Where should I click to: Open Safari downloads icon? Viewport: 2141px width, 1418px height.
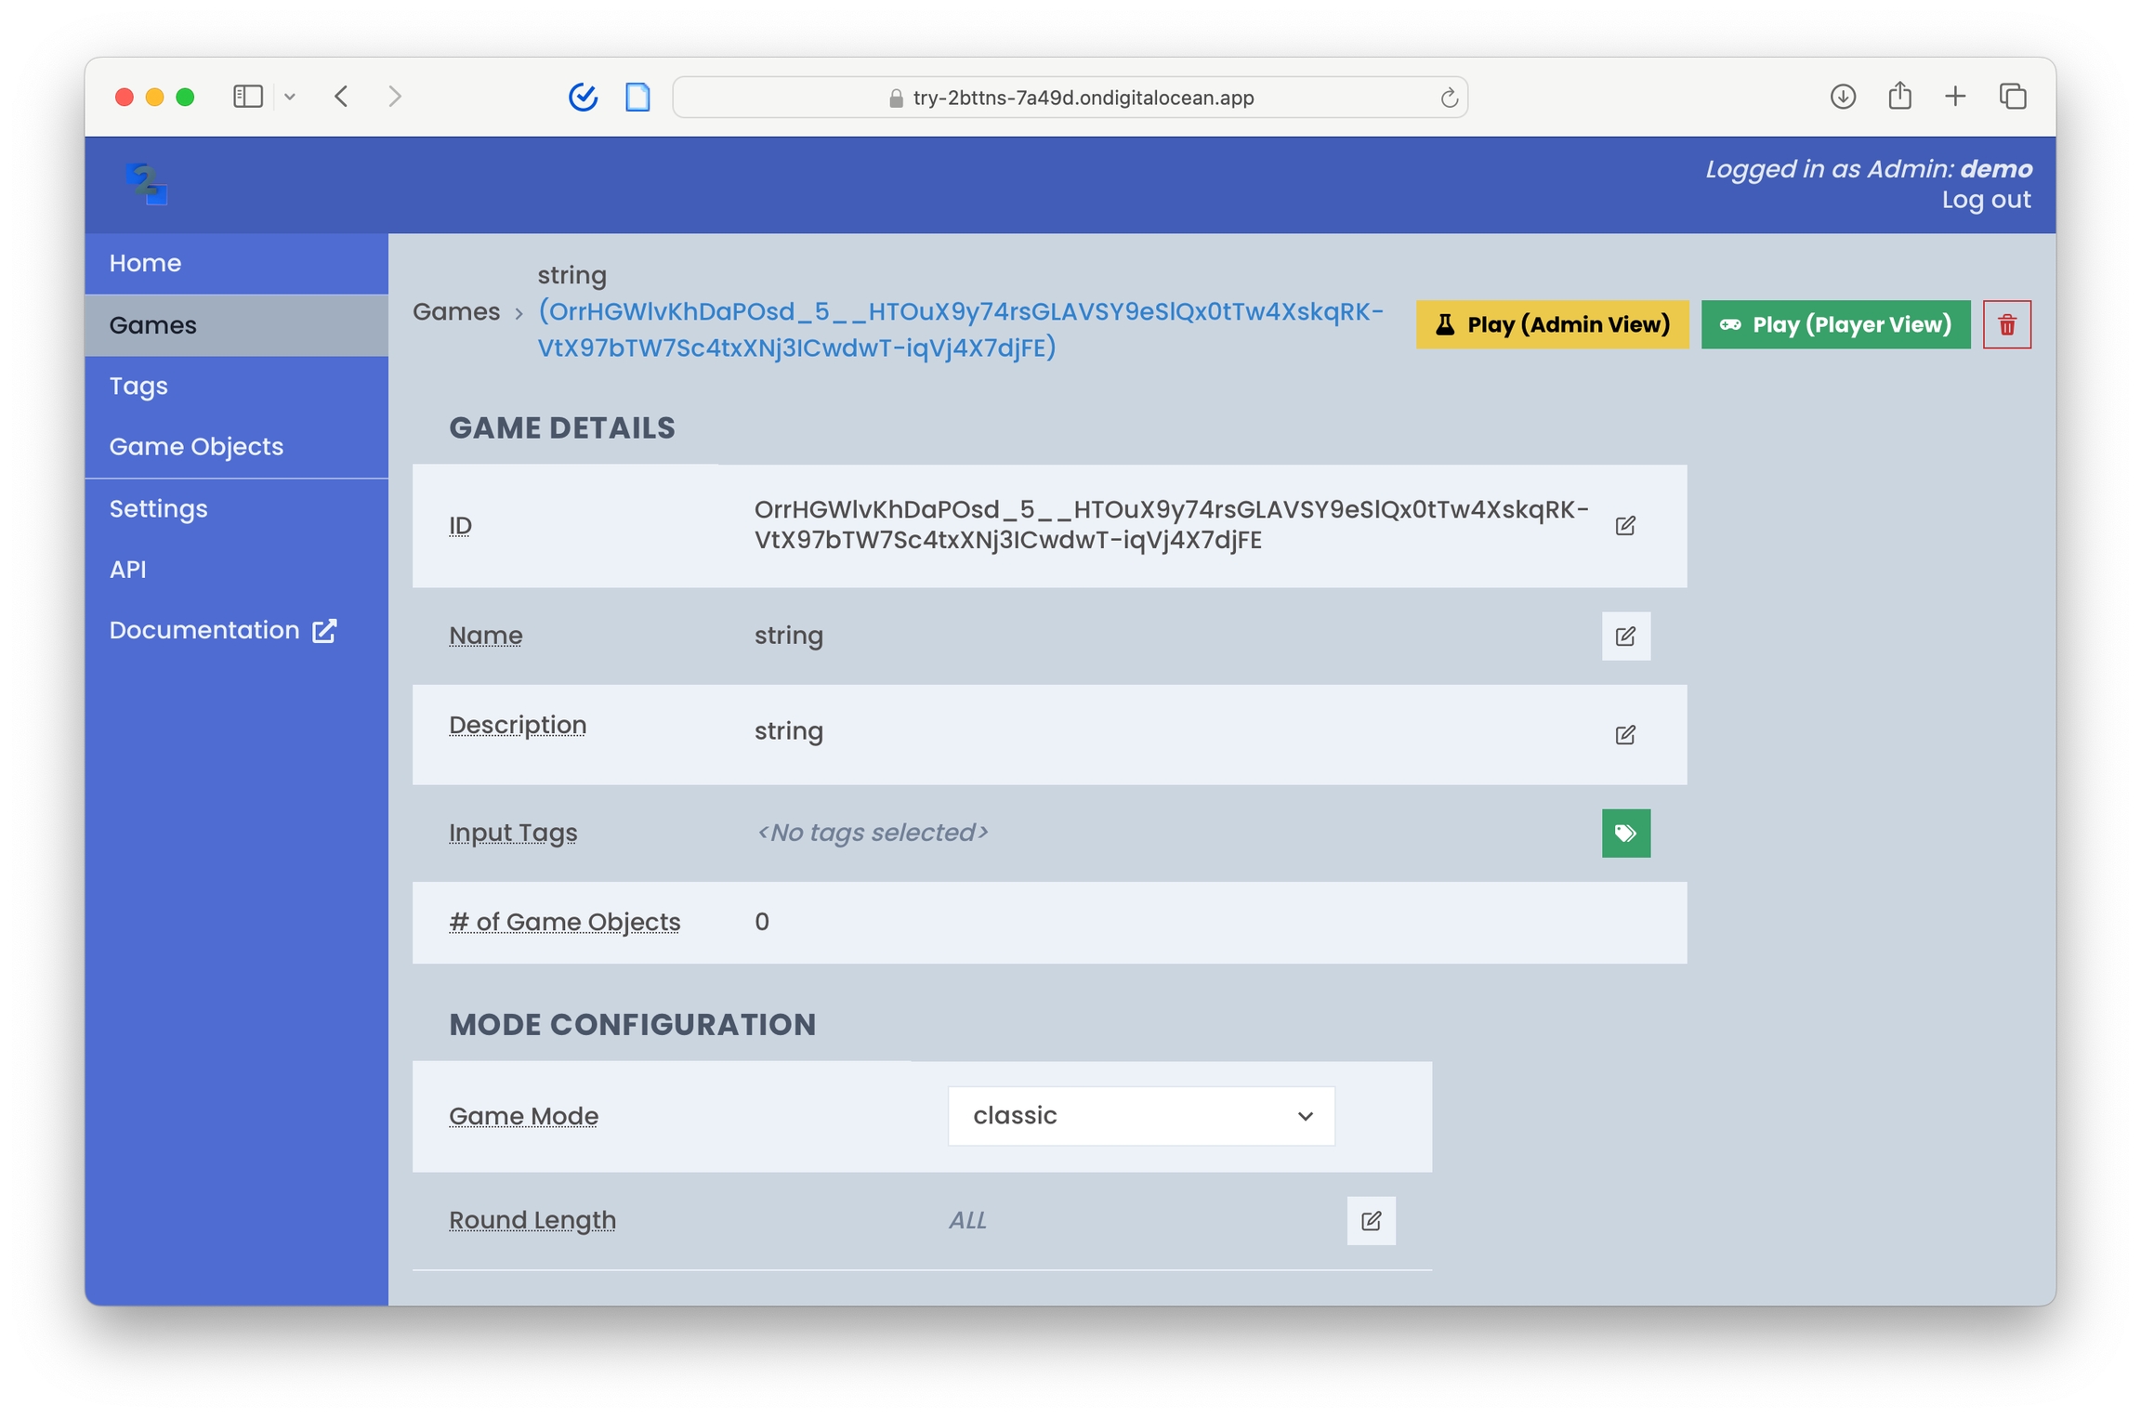click(x=1842, y=97)
